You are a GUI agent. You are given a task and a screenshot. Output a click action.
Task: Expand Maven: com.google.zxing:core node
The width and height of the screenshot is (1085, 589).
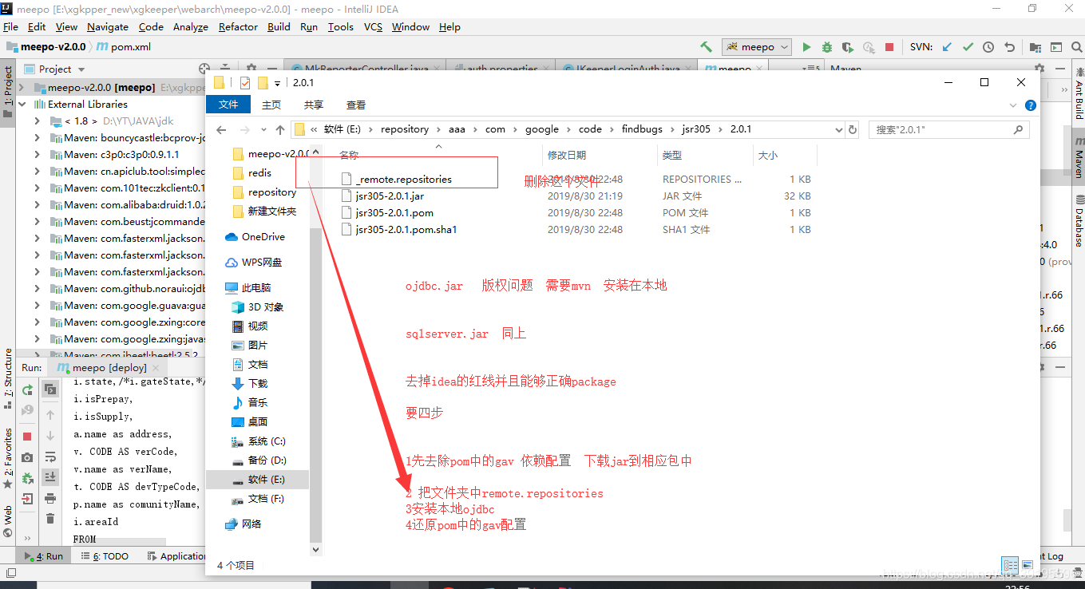coord(37,322)
